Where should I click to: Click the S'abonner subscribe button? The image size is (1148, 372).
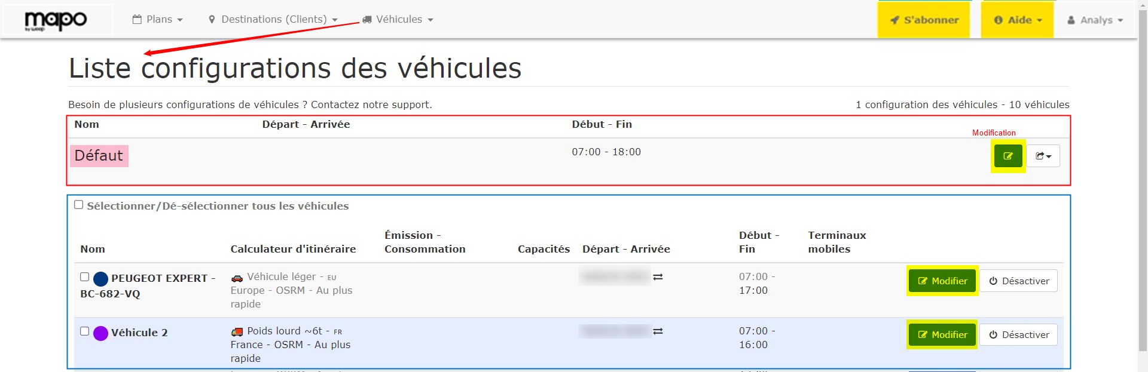[924, 20]
